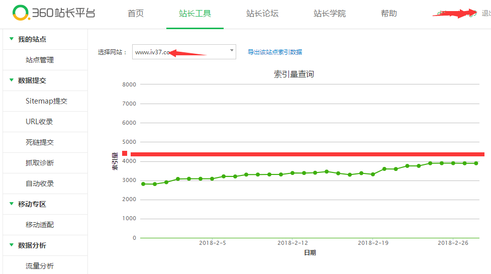Click the 我的站点 section header
Screen dimensions: 491x274
(32, 39)
